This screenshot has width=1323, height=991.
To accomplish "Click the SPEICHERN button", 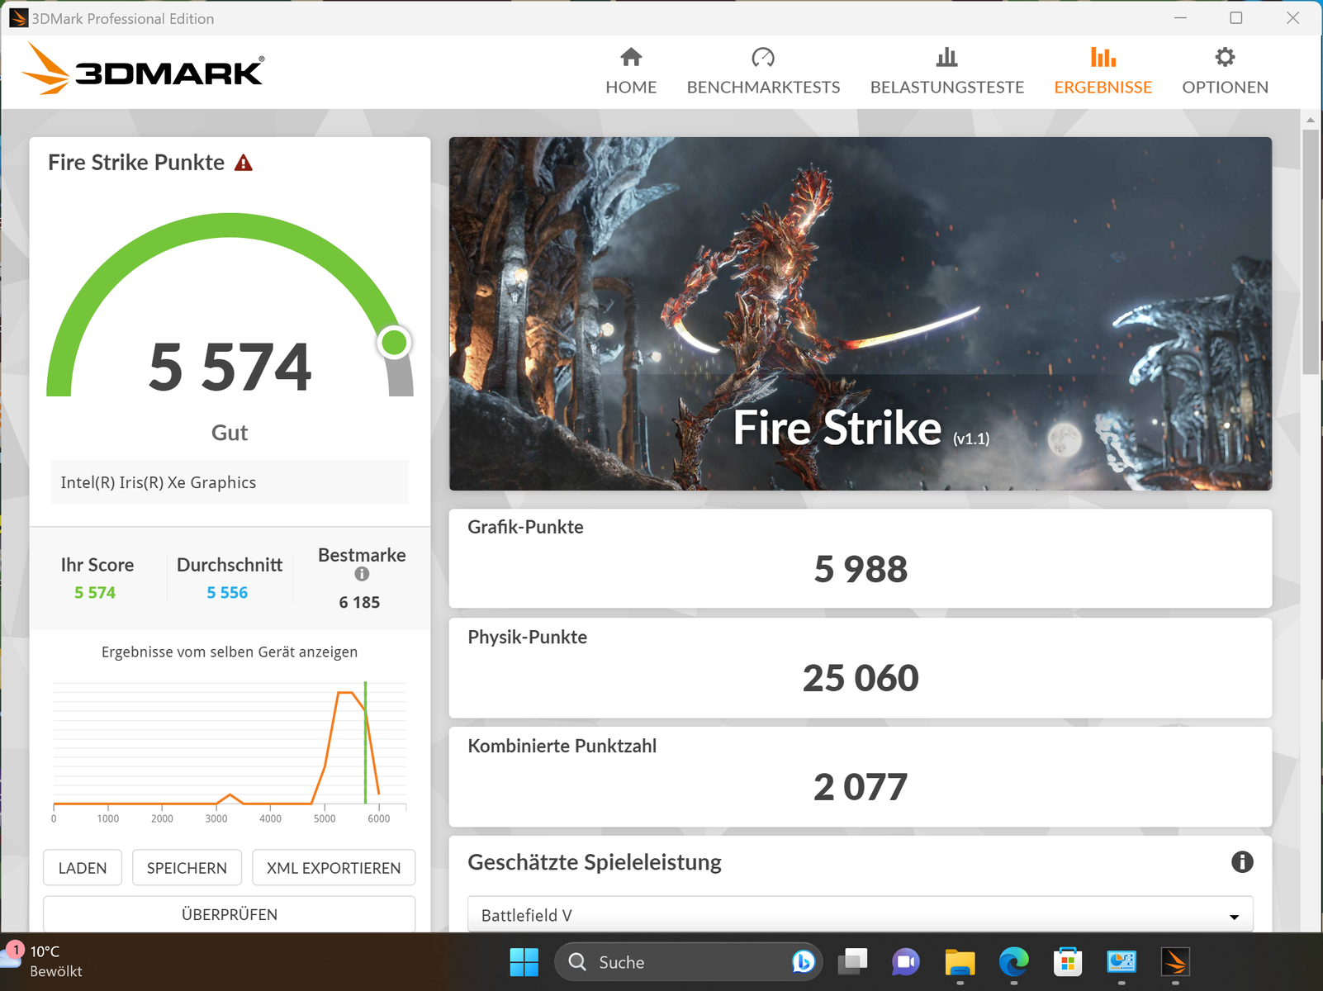I will [187, 868].
